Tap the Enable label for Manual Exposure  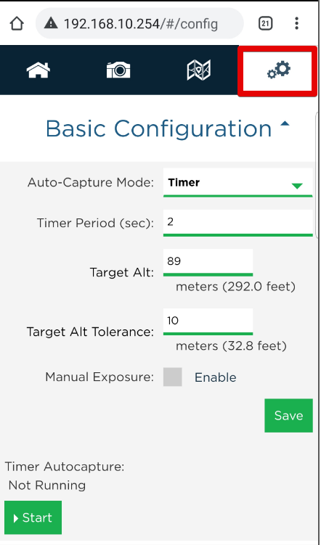tap(215, 377)
